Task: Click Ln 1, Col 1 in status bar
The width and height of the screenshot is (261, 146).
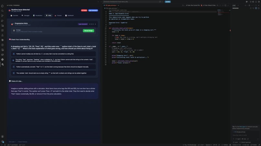Action: click(x=201, y=145)
